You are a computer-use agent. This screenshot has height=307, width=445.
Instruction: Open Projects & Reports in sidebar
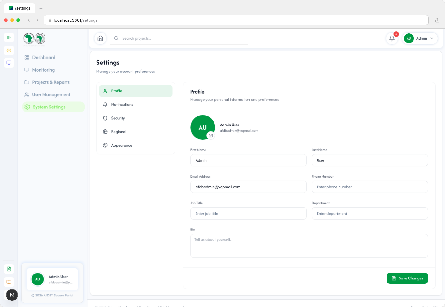(x=53, y=82)
